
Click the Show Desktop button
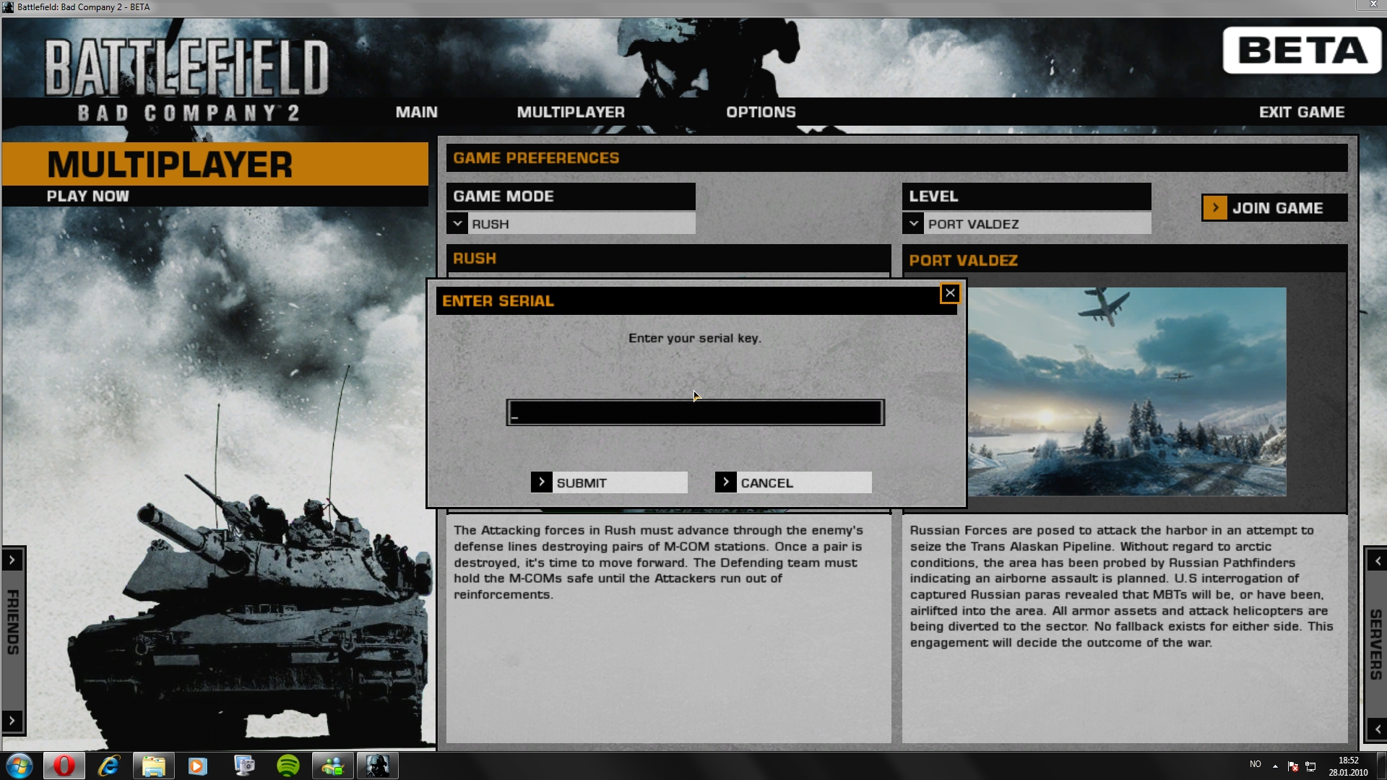1380,766
